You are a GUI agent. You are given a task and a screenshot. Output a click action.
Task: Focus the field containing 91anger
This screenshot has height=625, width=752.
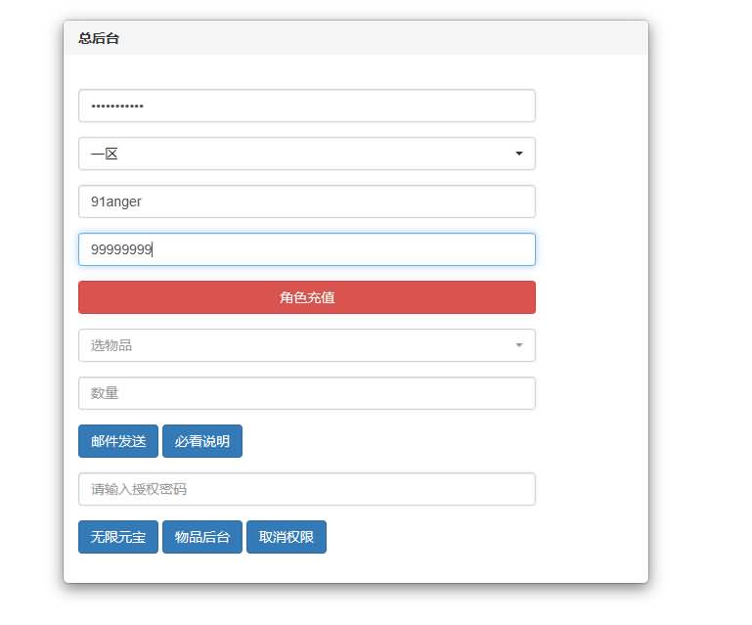click(306, 201)
